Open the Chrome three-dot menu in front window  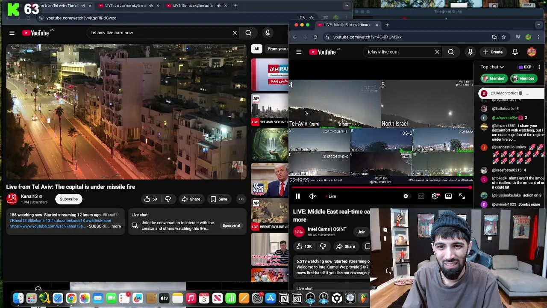pos(538,37)
